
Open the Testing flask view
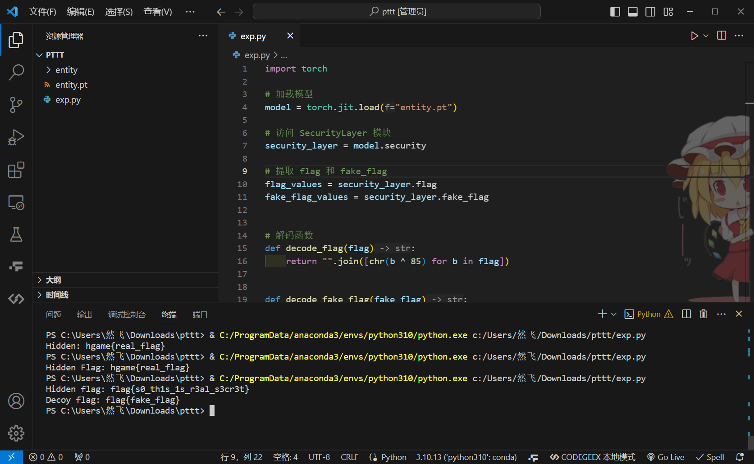click(16, 234)
